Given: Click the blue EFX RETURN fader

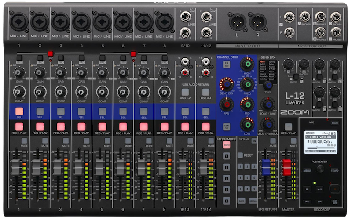Looking at the screenshot, I should 266,167.
